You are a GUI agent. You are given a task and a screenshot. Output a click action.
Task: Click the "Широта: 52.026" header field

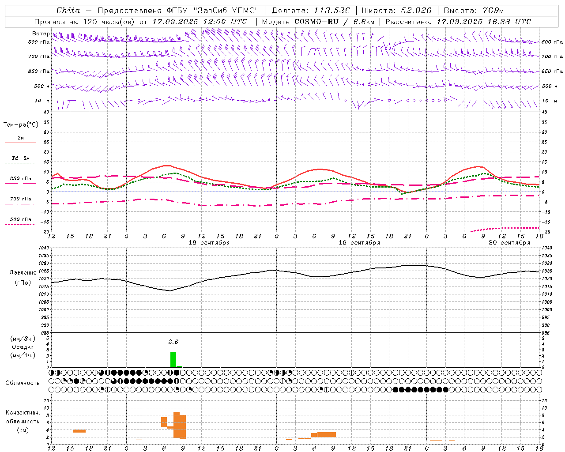(396, 11)
